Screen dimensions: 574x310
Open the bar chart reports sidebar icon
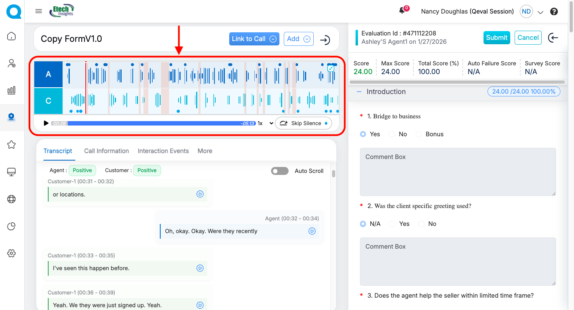tap(12, 90)
